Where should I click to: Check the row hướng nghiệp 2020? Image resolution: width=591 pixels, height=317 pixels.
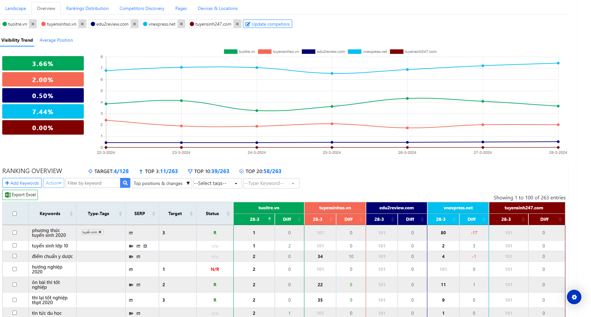14,269
